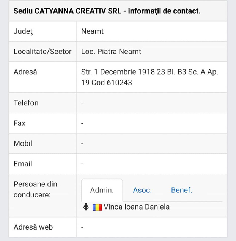236x241 pixels.
Task: Open the Asoc. tab
Action: tap(142, 190)
